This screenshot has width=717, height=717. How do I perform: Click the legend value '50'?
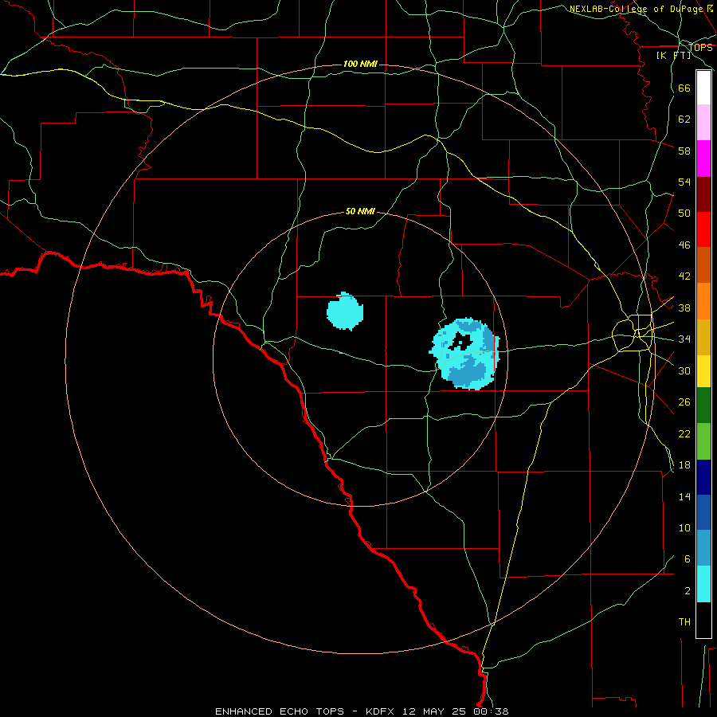684,214
